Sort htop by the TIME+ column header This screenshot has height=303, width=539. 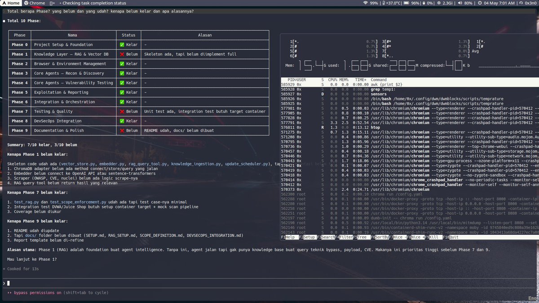(361, 80)
